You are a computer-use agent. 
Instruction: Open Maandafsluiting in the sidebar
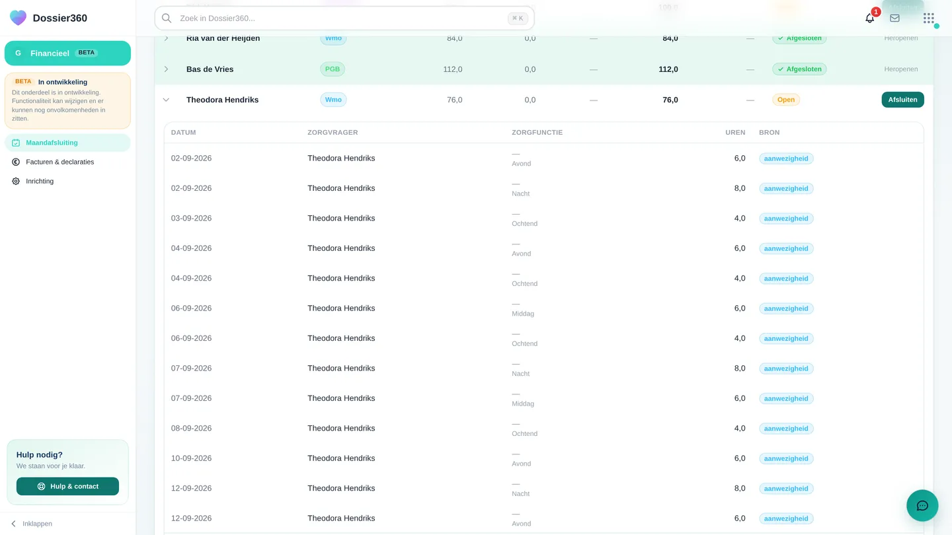pyautogui.click(x=67, y=143)
